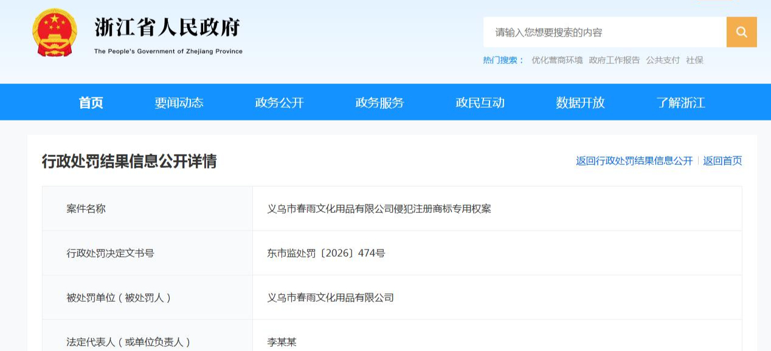
Task: Open the 要闻动态 navigation tab
Action: (179, 103)
